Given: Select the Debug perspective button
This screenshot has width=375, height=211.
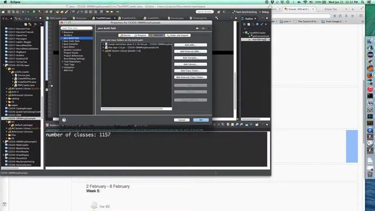Looking at the screenshot, I should pyautogui.click(x=264, y=12).
